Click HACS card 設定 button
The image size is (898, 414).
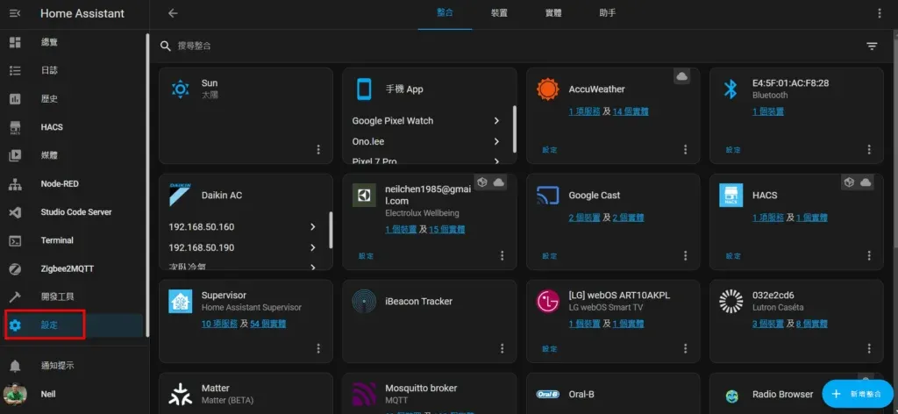click(733, 256)
